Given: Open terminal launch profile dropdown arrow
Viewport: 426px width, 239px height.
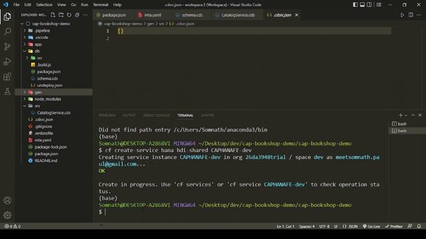Looking at the screenshot, I should (x=406, y=115).
